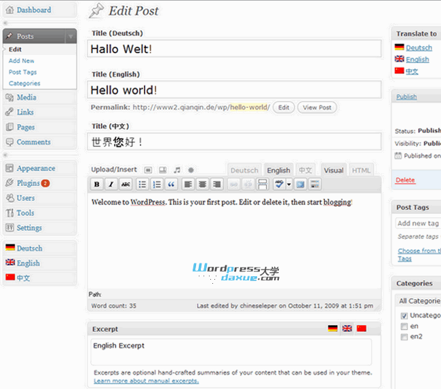Open the Media menu
Screen dimensions: 441x389
coord(26,97)
